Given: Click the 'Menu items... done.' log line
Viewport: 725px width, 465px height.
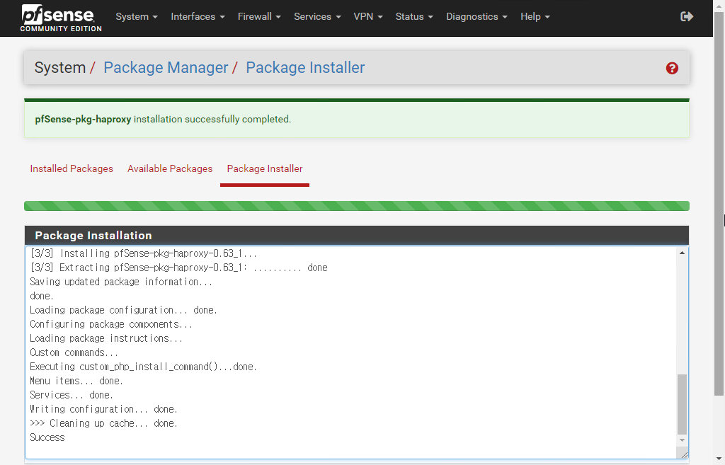Looking at the screenshot, I should click(x=76, y=381).
